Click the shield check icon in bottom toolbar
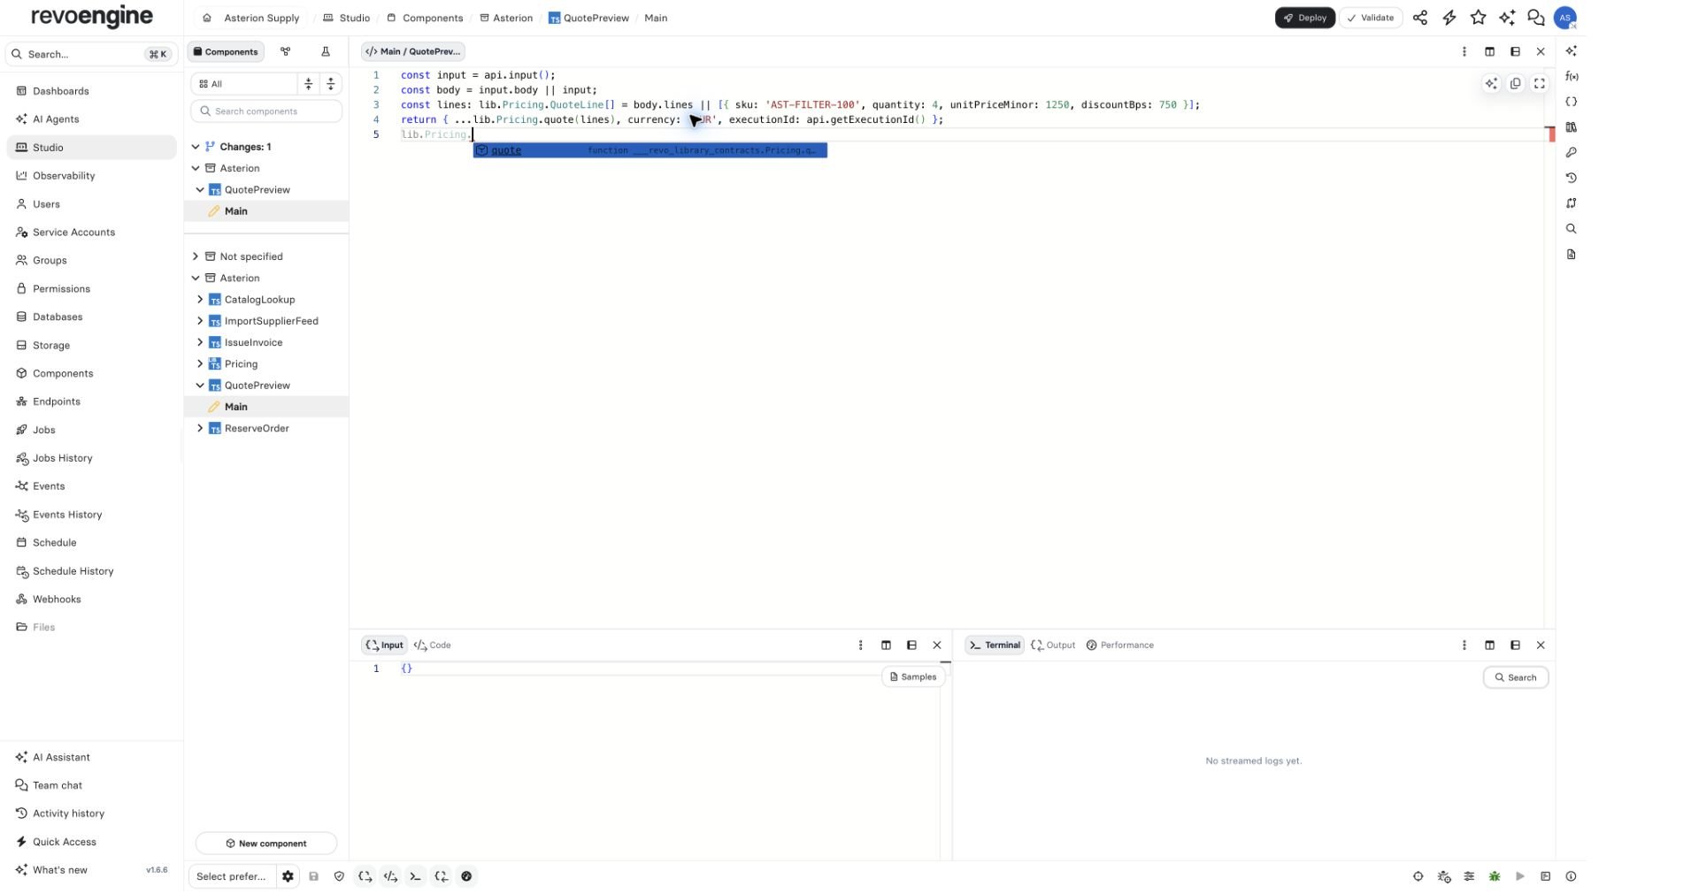Viewport: 1699px width, 894px height. (x=339, y=876)
